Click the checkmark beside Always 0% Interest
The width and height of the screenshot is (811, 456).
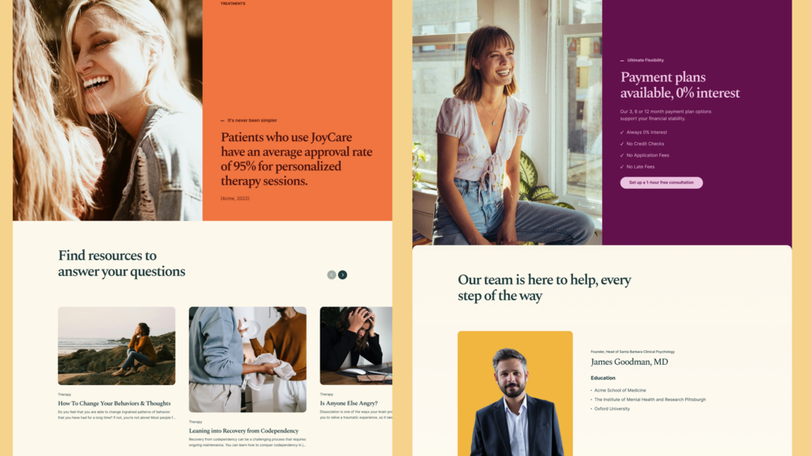[621, 132]
